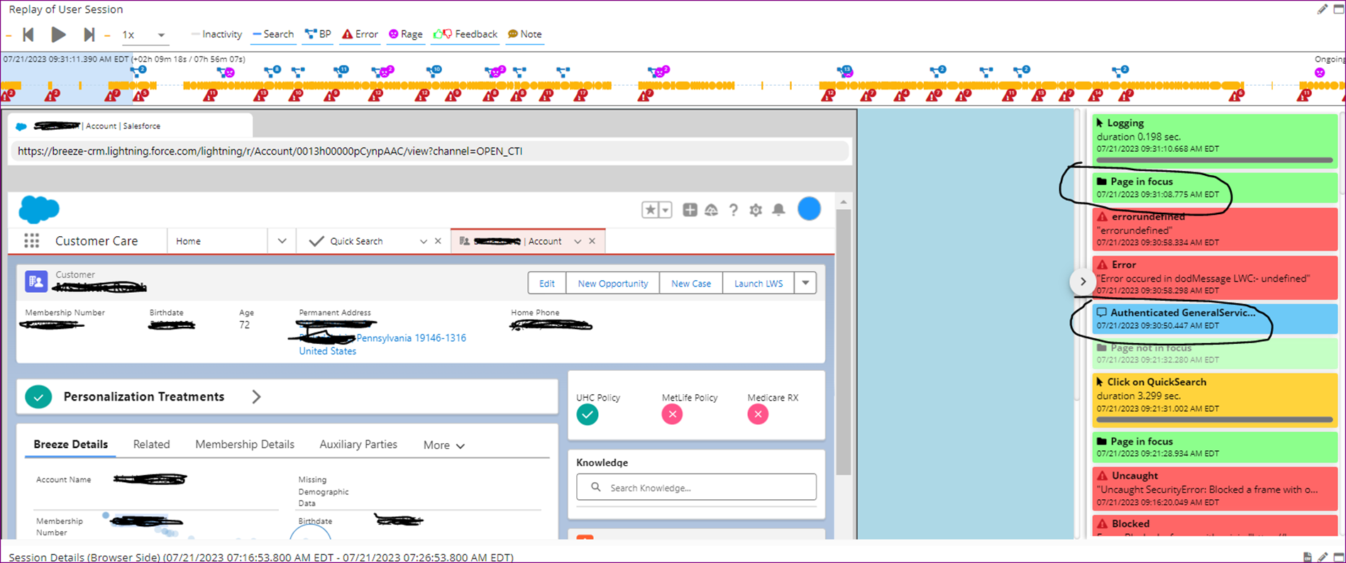This screenshot has width=1346, height=563.
Task: Toggle the Error filter in replay legend
Action: point(360,35)
